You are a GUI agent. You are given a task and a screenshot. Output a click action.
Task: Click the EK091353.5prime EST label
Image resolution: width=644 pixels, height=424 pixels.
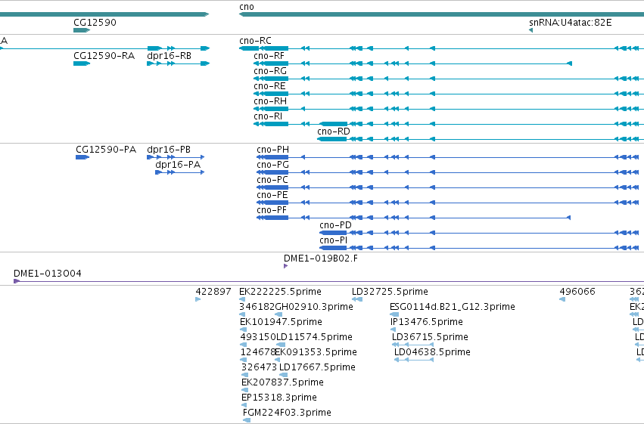pyautogui.click(x=316, y=353)
